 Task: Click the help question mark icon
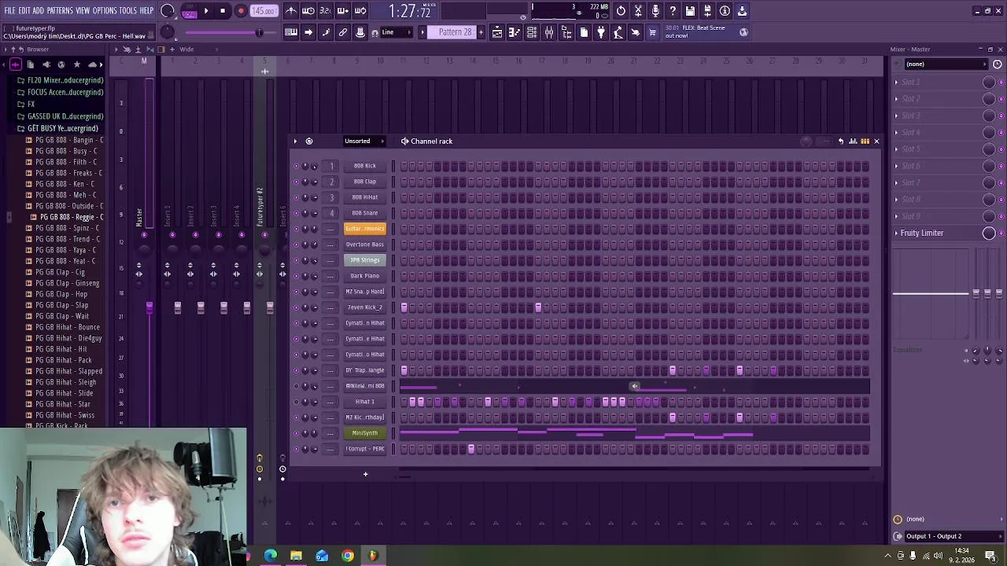tap(673, 11)
